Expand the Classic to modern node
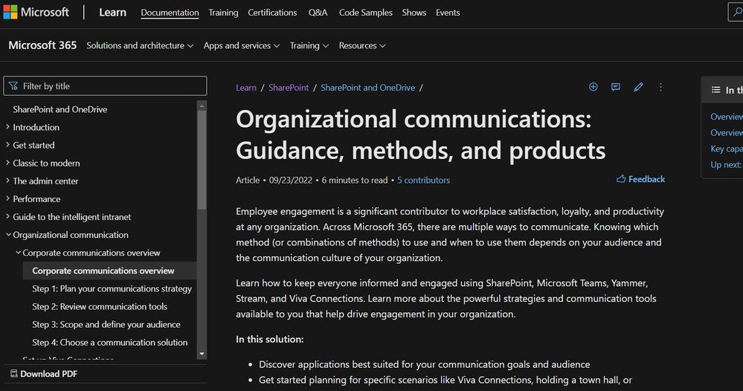 coord(7,163)
